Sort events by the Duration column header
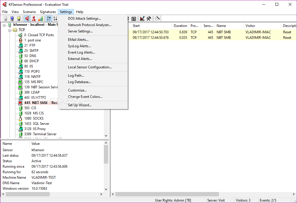 coord(180,26)
